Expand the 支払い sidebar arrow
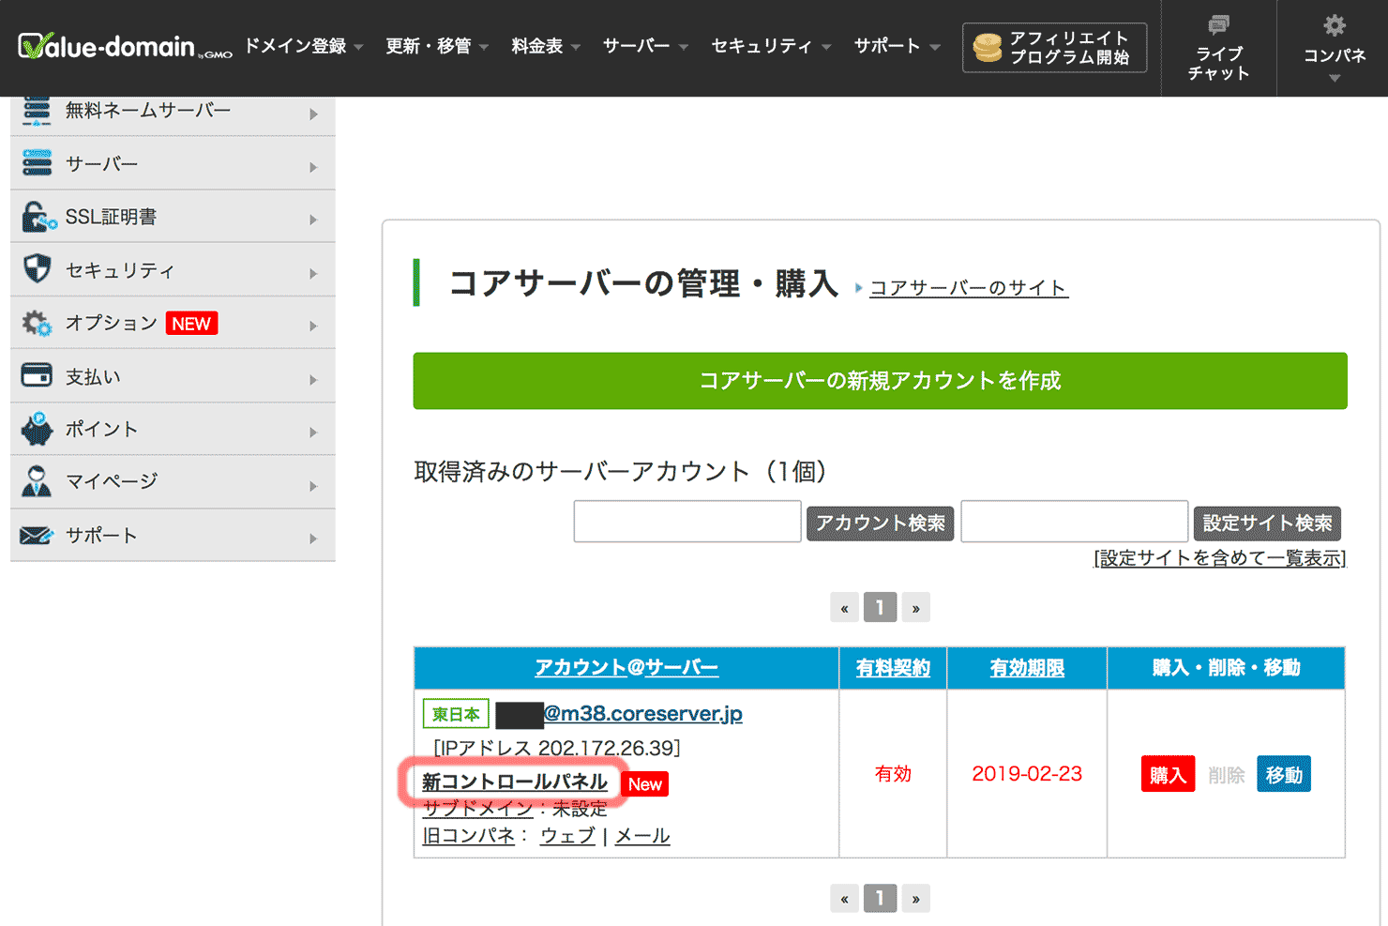The width and height of the screenshot is (1388, 926). 313,379
